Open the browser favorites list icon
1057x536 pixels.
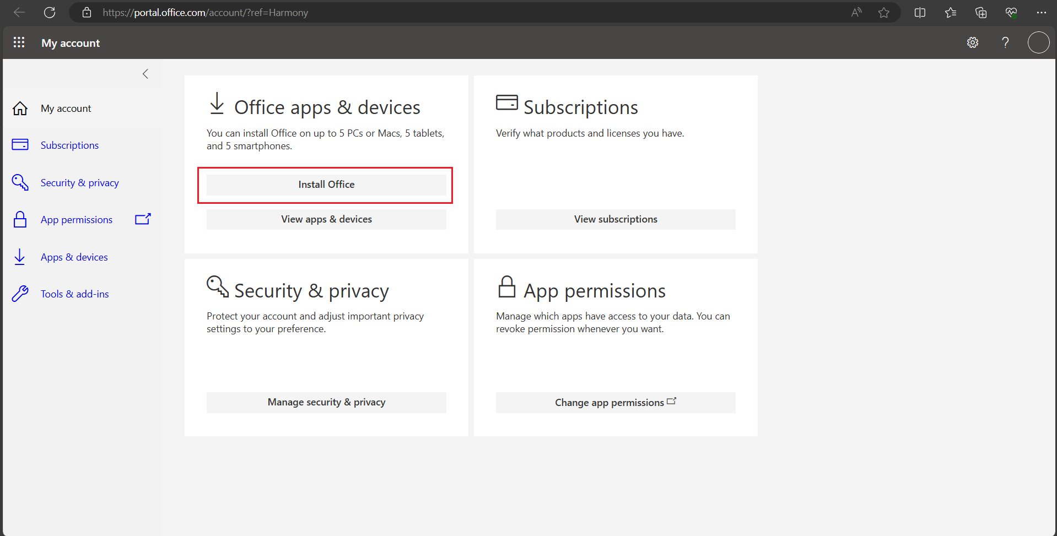951,12
